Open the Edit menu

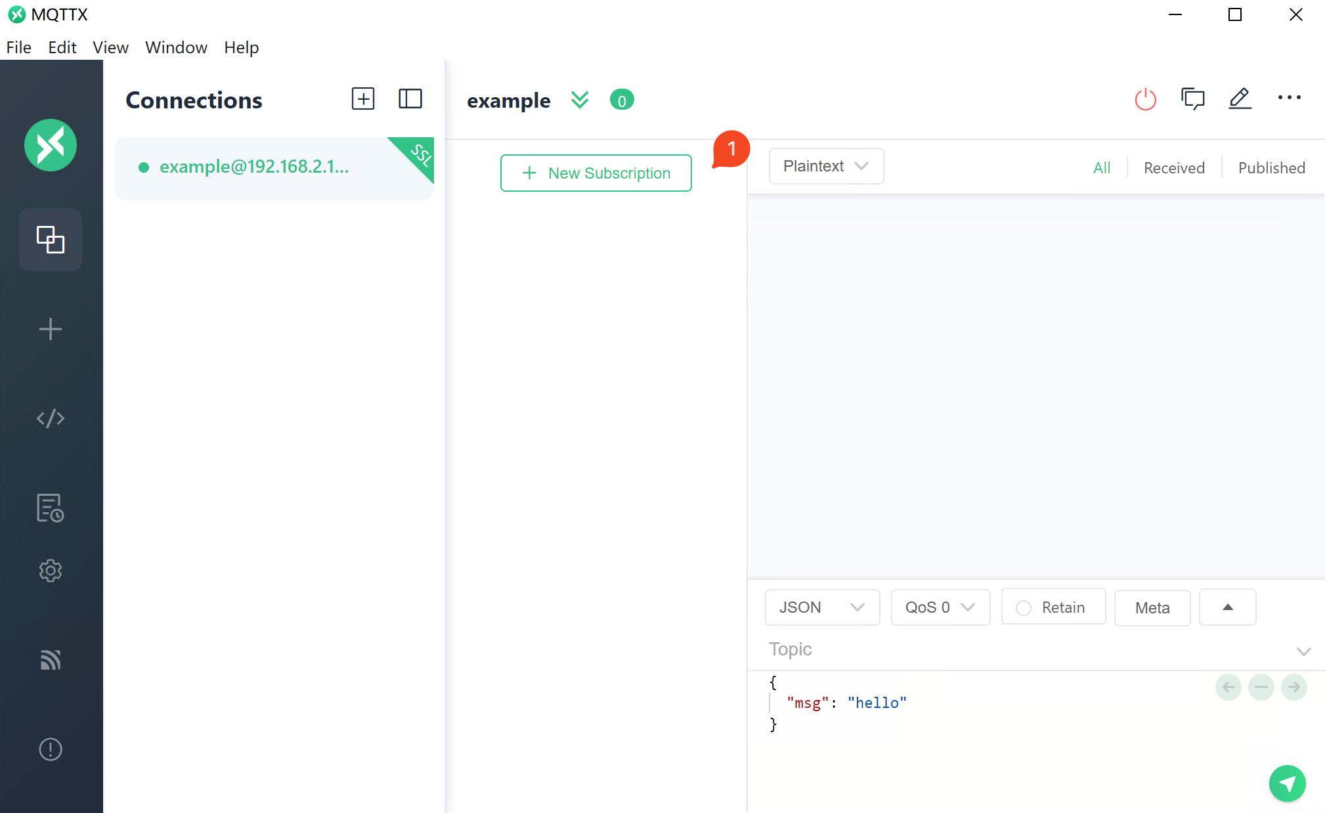click(62, 47)
